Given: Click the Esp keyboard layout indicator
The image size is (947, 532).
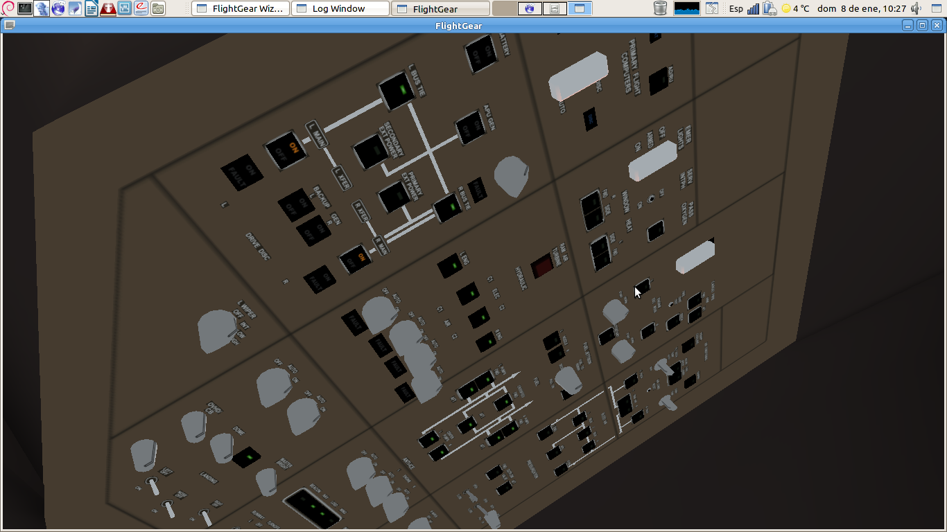Looking at the screenshot, I should pyautogui.click(x=736, y=8).
